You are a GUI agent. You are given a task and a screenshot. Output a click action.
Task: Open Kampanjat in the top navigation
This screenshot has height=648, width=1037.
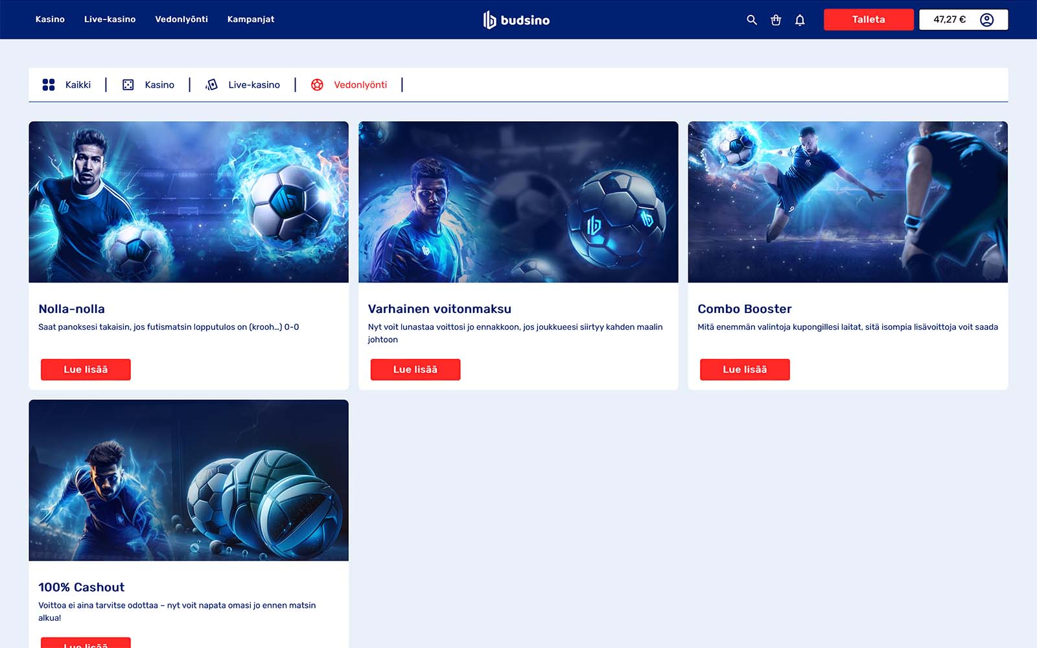251,19
